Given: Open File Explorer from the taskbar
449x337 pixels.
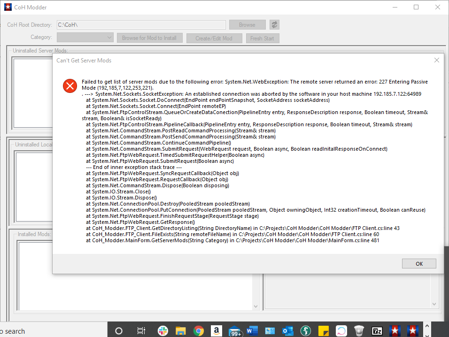Looking at the screenshot, I should tap(181, 331).
